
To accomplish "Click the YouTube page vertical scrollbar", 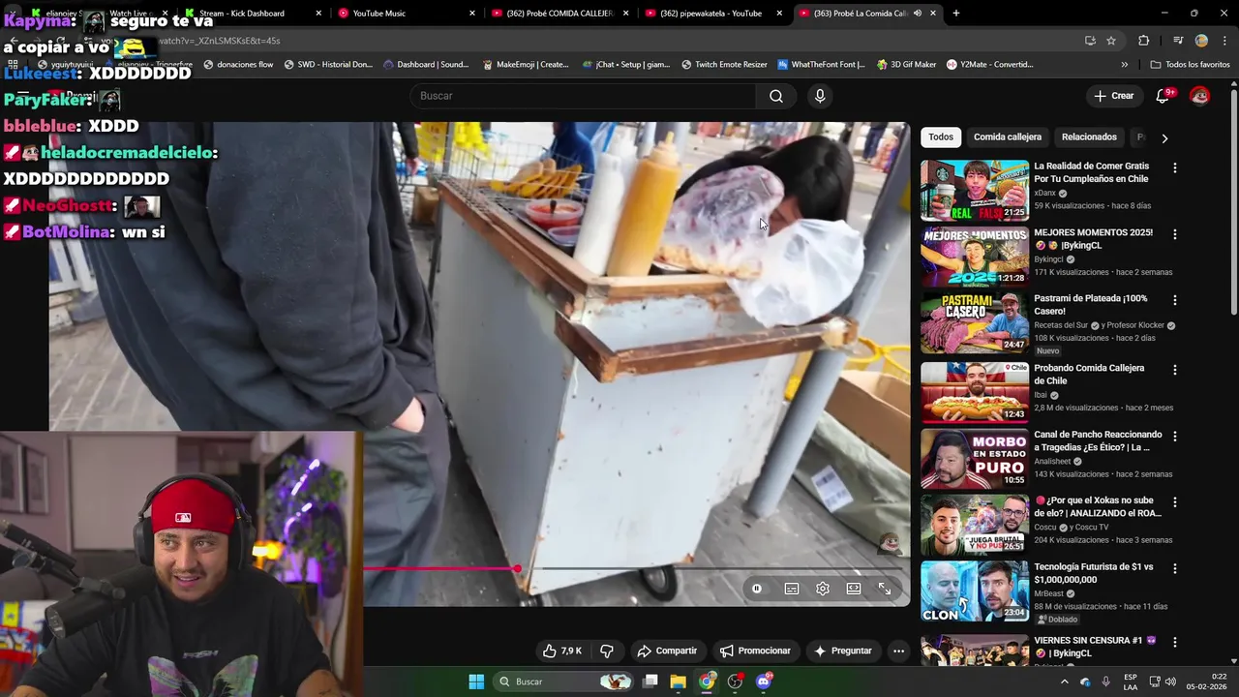I will tap(1233, 200).
